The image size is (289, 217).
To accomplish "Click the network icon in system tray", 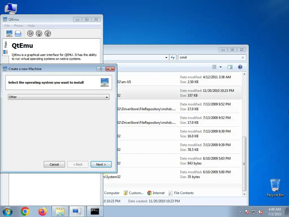I will pyautogui.click(x=254, y=212).
